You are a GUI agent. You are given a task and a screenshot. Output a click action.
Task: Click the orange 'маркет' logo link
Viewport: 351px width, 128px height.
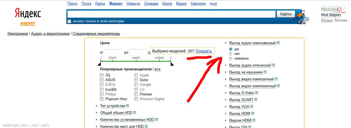[28, 23]
